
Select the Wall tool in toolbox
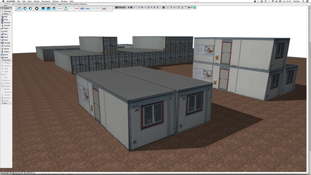[6, 16]
